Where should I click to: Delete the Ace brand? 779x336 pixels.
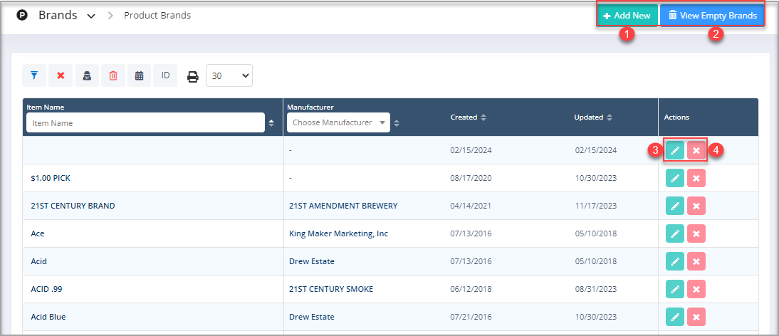coord(696,233)
